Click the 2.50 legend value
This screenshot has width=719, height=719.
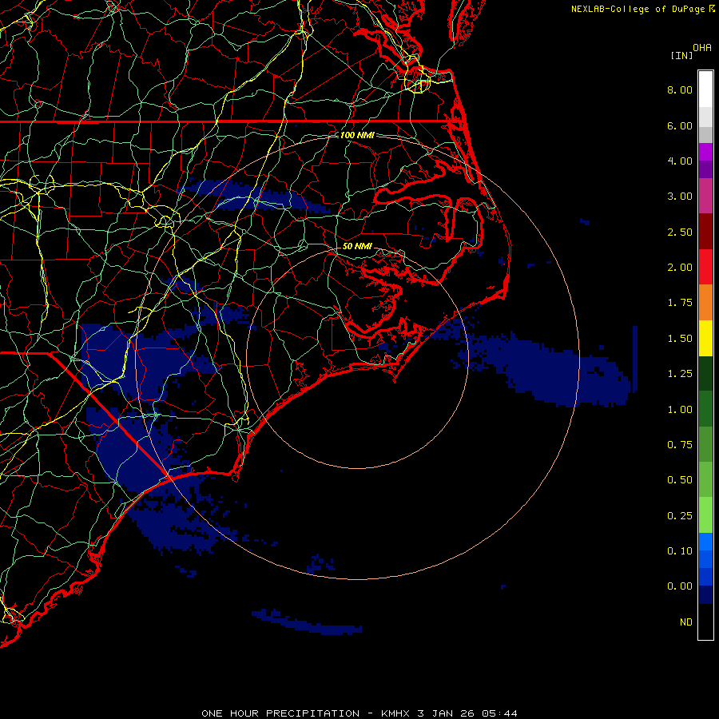[x=680, y=232]
